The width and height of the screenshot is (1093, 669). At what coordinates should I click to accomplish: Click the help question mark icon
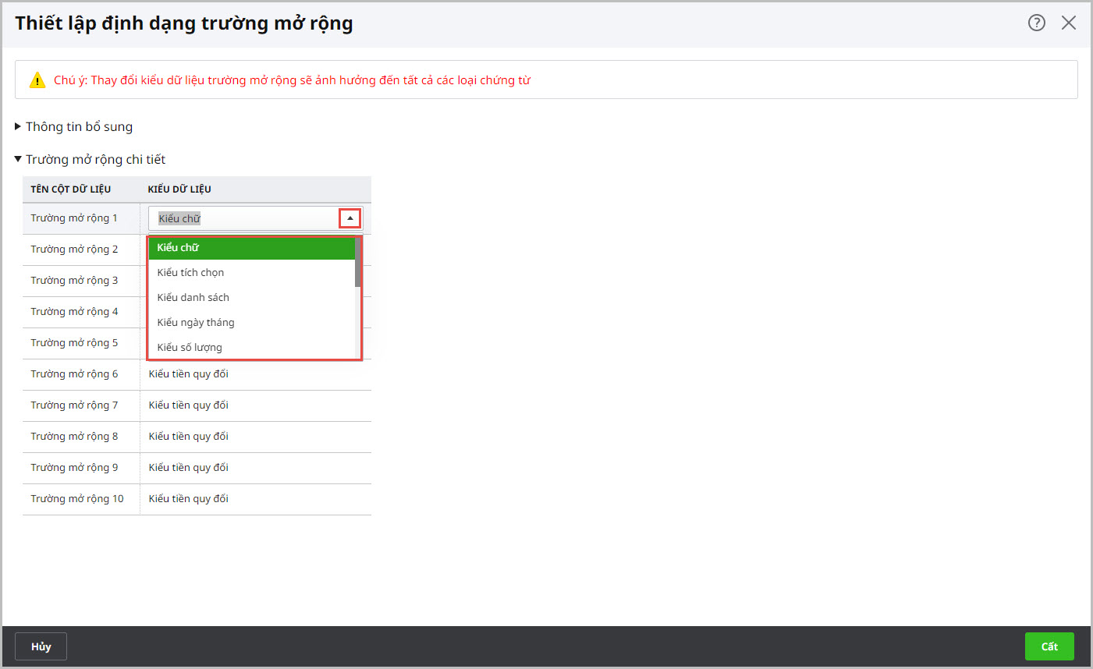coord(1036,23)
